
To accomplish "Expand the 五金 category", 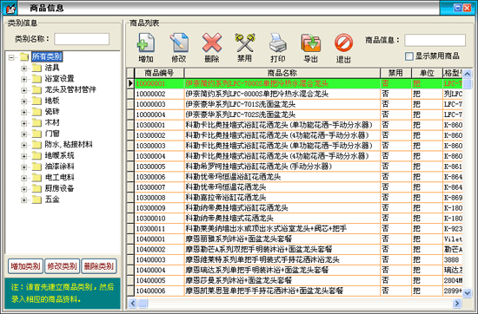I will 24,200.
